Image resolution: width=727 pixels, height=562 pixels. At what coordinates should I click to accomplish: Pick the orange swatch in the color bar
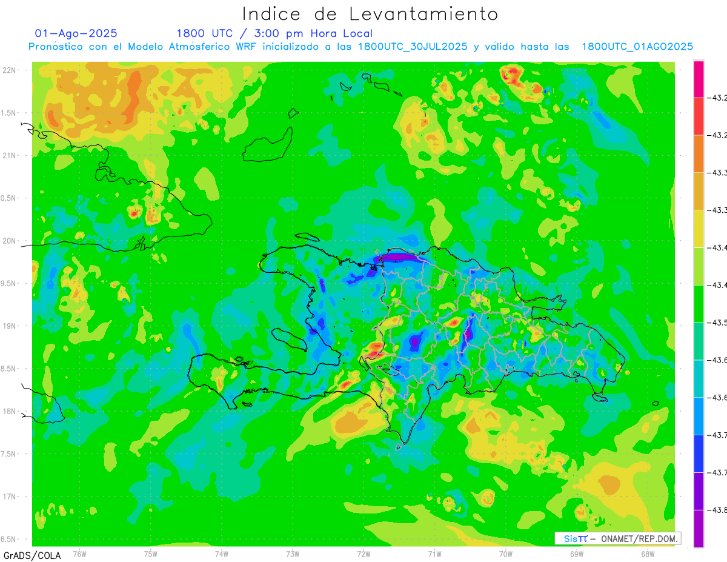(699, 153)
